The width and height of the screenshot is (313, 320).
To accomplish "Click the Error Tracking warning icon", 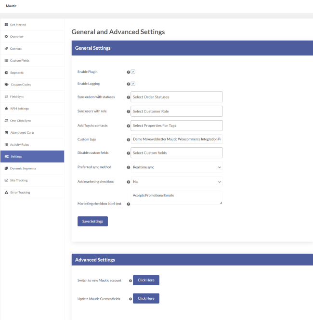I will tap(6, 193).
